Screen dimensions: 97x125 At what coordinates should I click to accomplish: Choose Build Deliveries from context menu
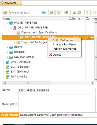point(63,40)
